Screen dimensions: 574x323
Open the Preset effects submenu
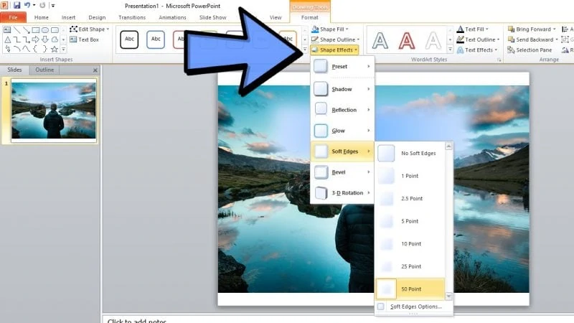(342, 66)
